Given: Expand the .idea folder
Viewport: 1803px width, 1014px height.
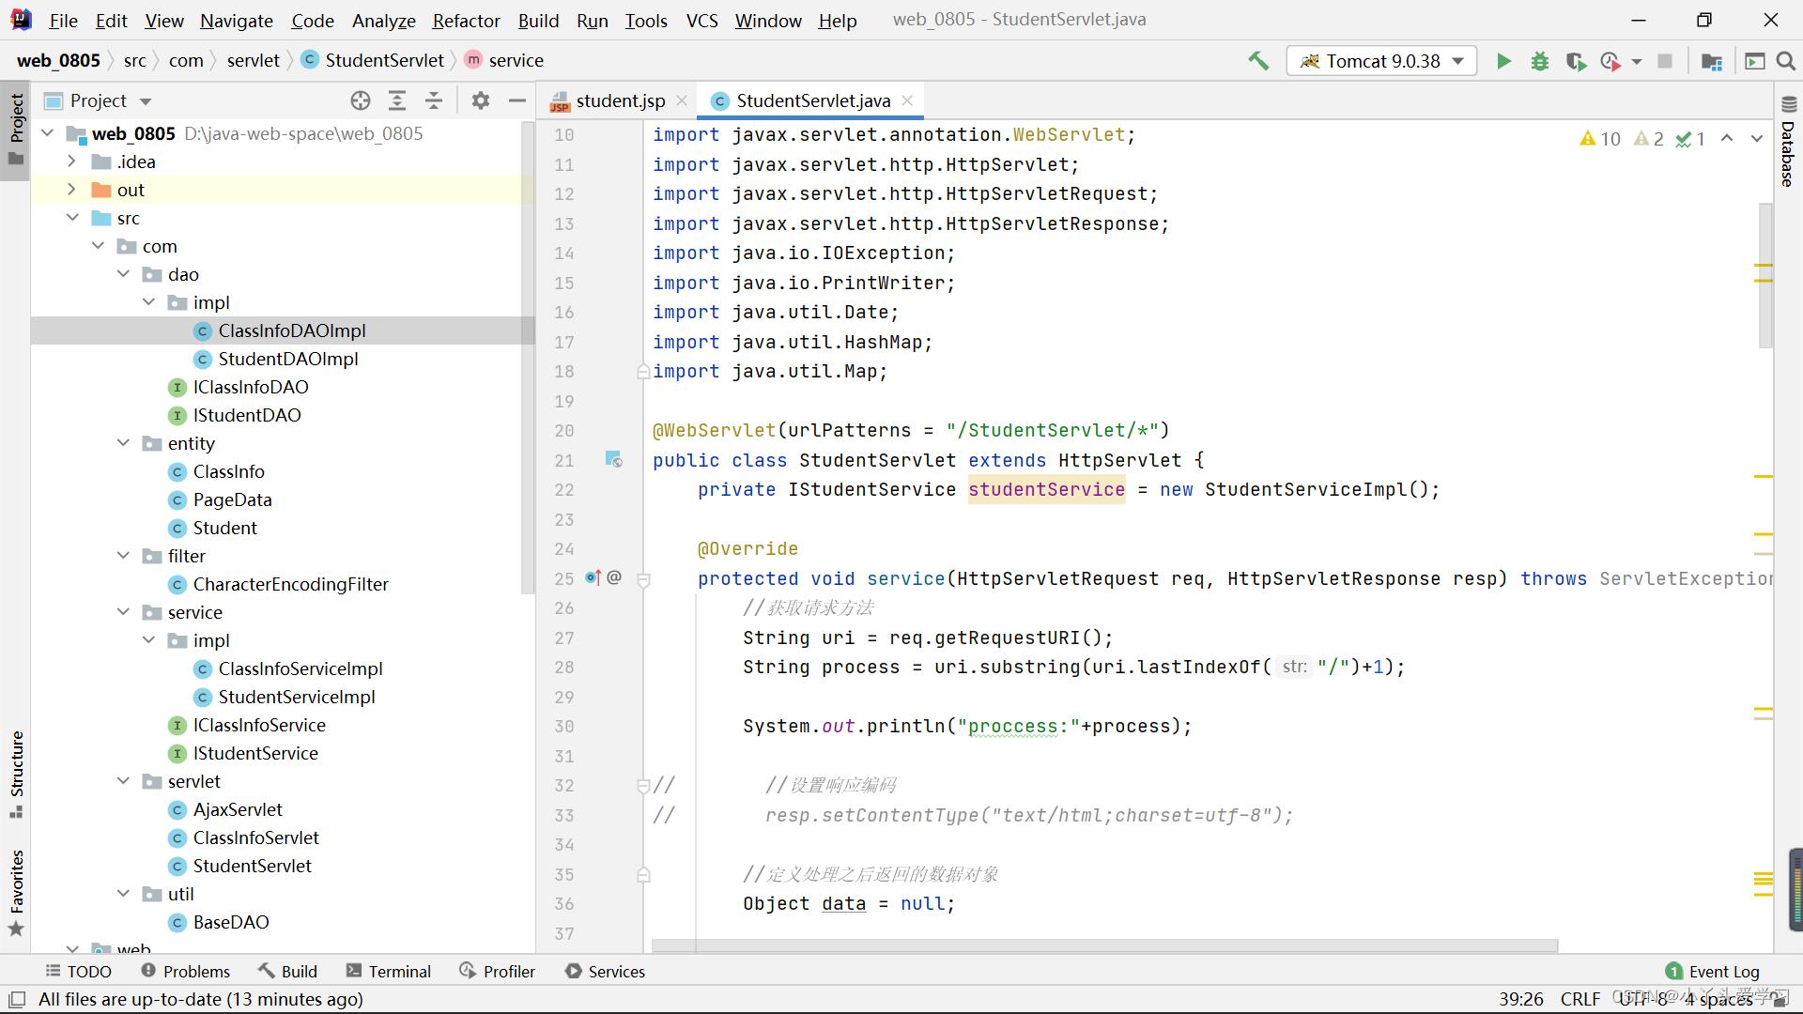Looking at the screenshot, I should click(71, 161).
